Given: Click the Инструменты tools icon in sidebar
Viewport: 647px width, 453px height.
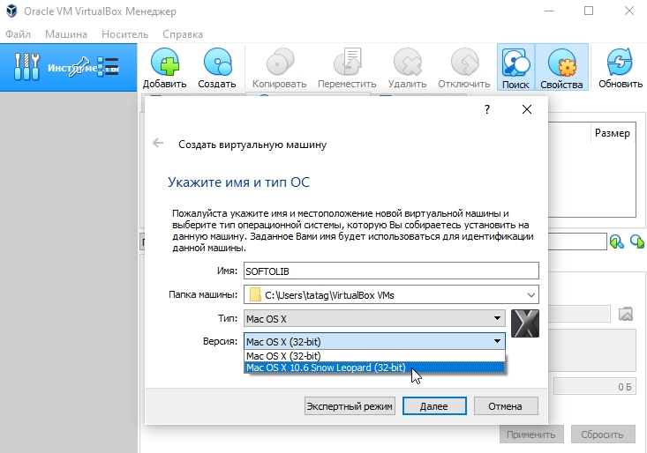Looking at the screenshot, I should 26,67.
